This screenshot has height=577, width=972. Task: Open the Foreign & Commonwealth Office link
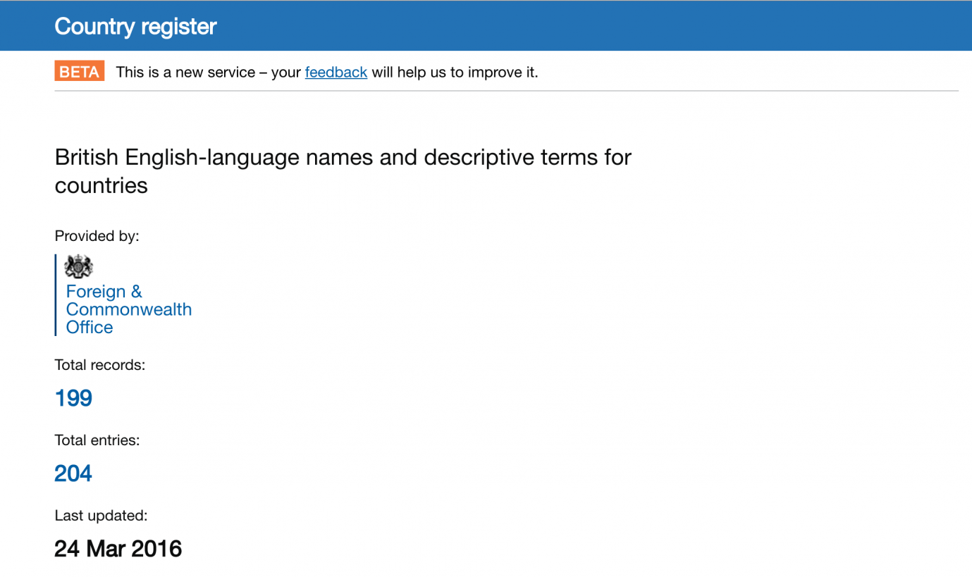click(128, 309)
